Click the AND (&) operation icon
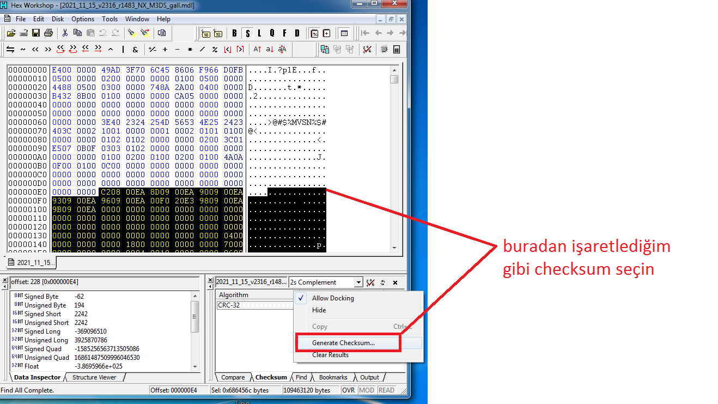This screenshot has height=404, width=718. pos(135,49)
